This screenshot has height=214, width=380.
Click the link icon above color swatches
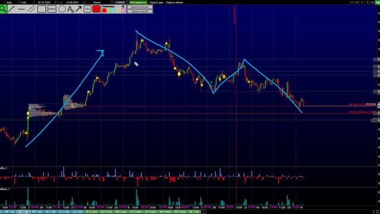click(x=123, y=7)
